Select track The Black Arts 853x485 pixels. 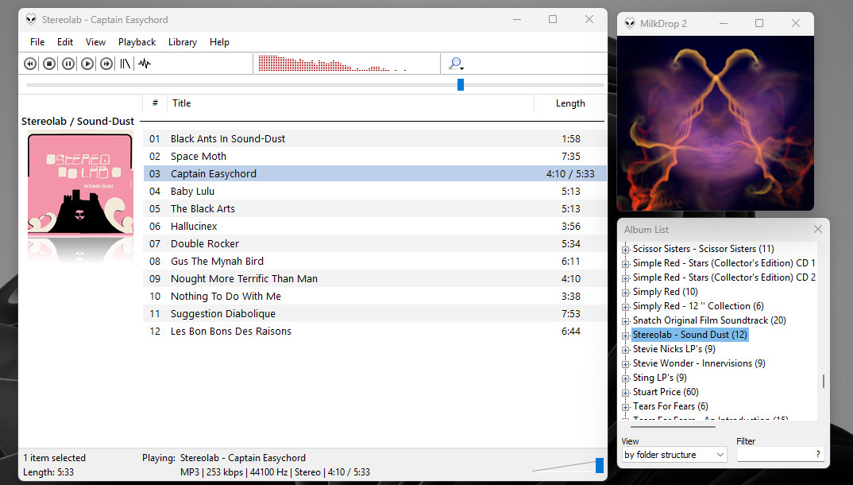pyautogui.click(x=375, y=208)
